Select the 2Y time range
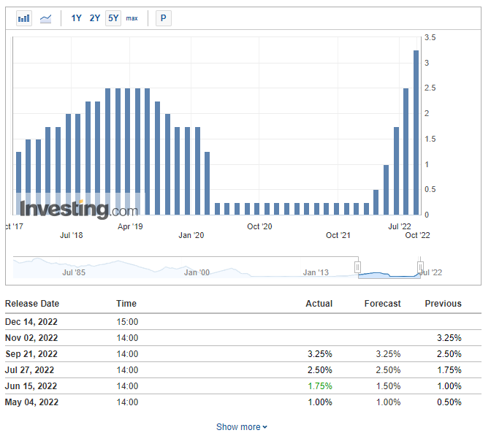This screenshot has width=491, height=441. pos(95,18)
